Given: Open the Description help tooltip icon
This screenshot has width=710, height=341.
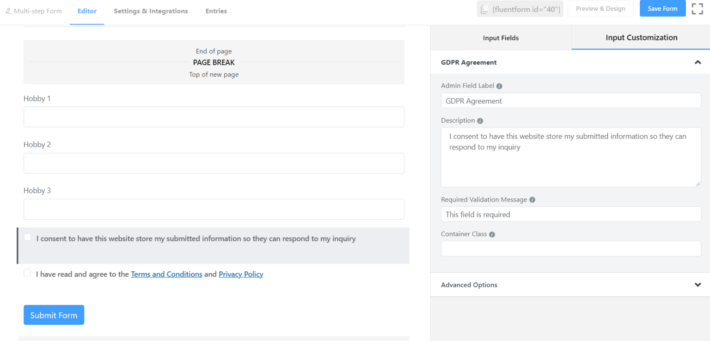Looking at the screenshot, I should point(480,120).
